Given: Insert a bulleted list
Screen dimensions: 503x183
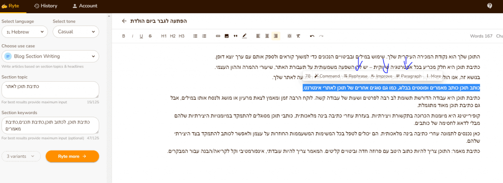Looking at the screenshot, I should 196,36.
